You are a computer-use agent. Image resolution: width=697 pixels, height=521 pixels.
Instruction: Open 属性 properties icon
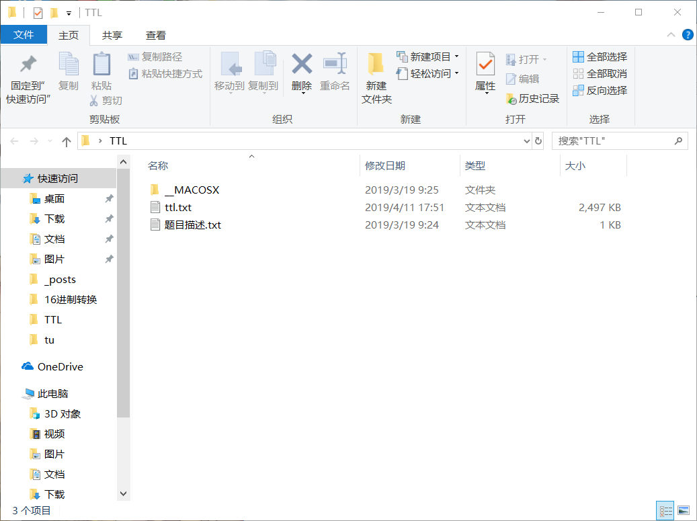tap(485, 64)
